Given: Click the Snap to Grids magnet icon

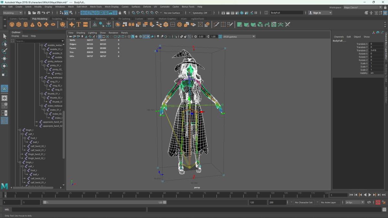Looking at the screenshot, I should [x=82, y=12].
